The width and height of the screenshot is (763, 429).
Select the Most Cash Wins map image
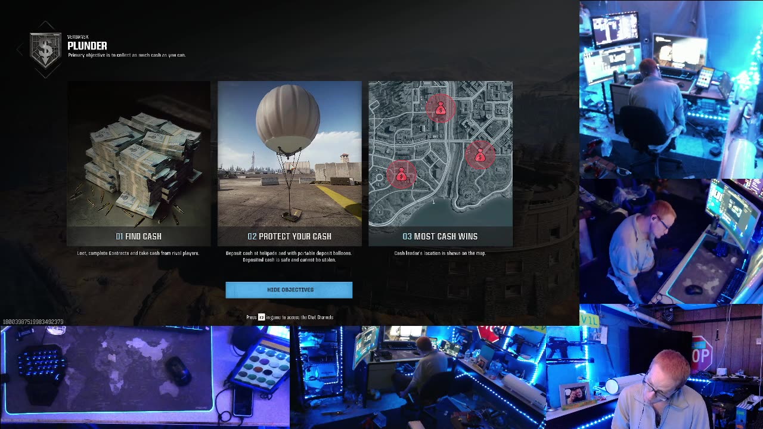[441, 154]
